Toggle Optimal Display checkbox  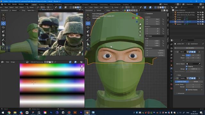(186, 90)
